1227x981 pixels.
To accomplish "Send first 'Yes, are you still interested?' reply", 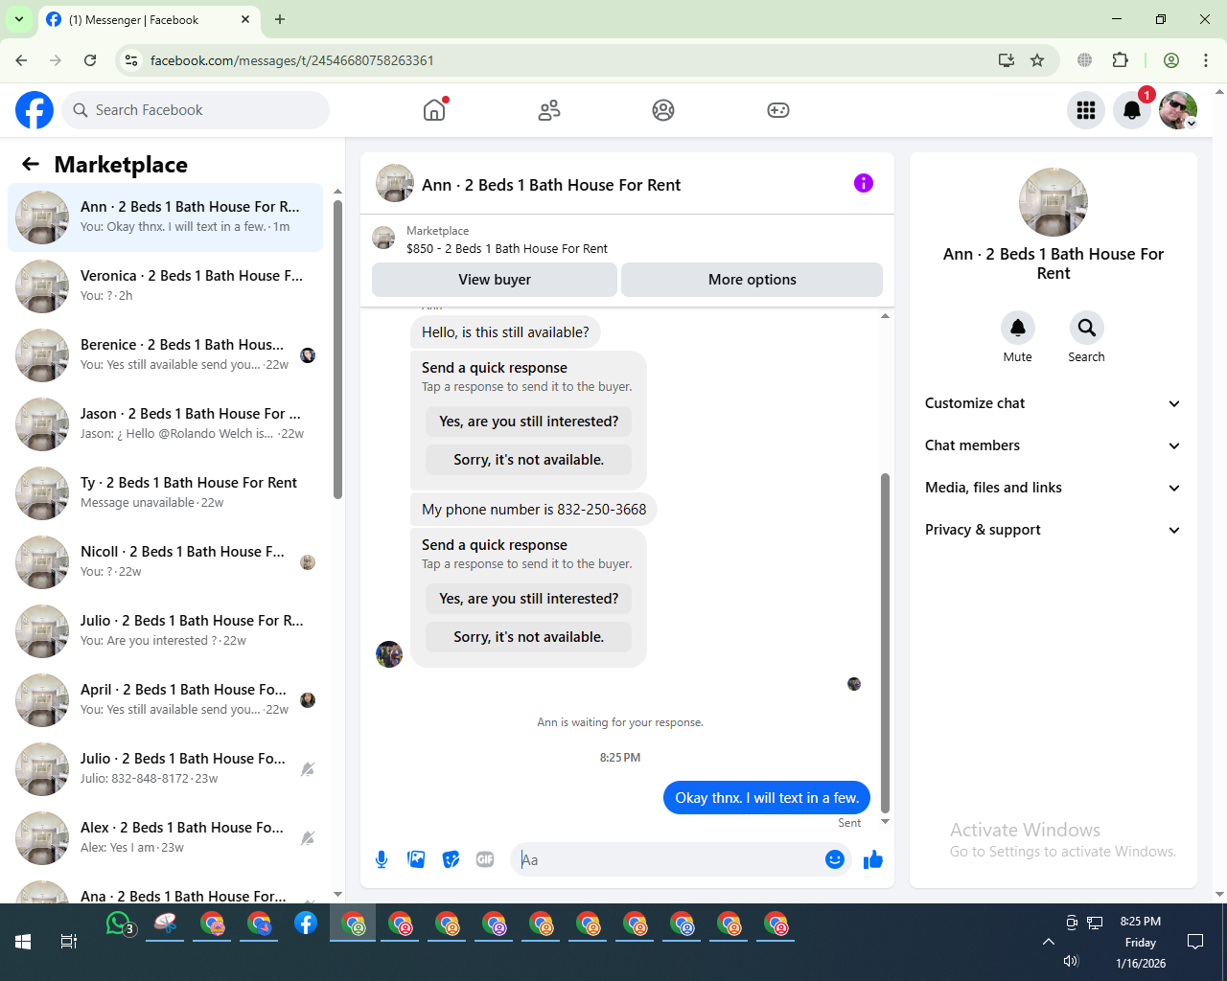I will pos(529,422).
